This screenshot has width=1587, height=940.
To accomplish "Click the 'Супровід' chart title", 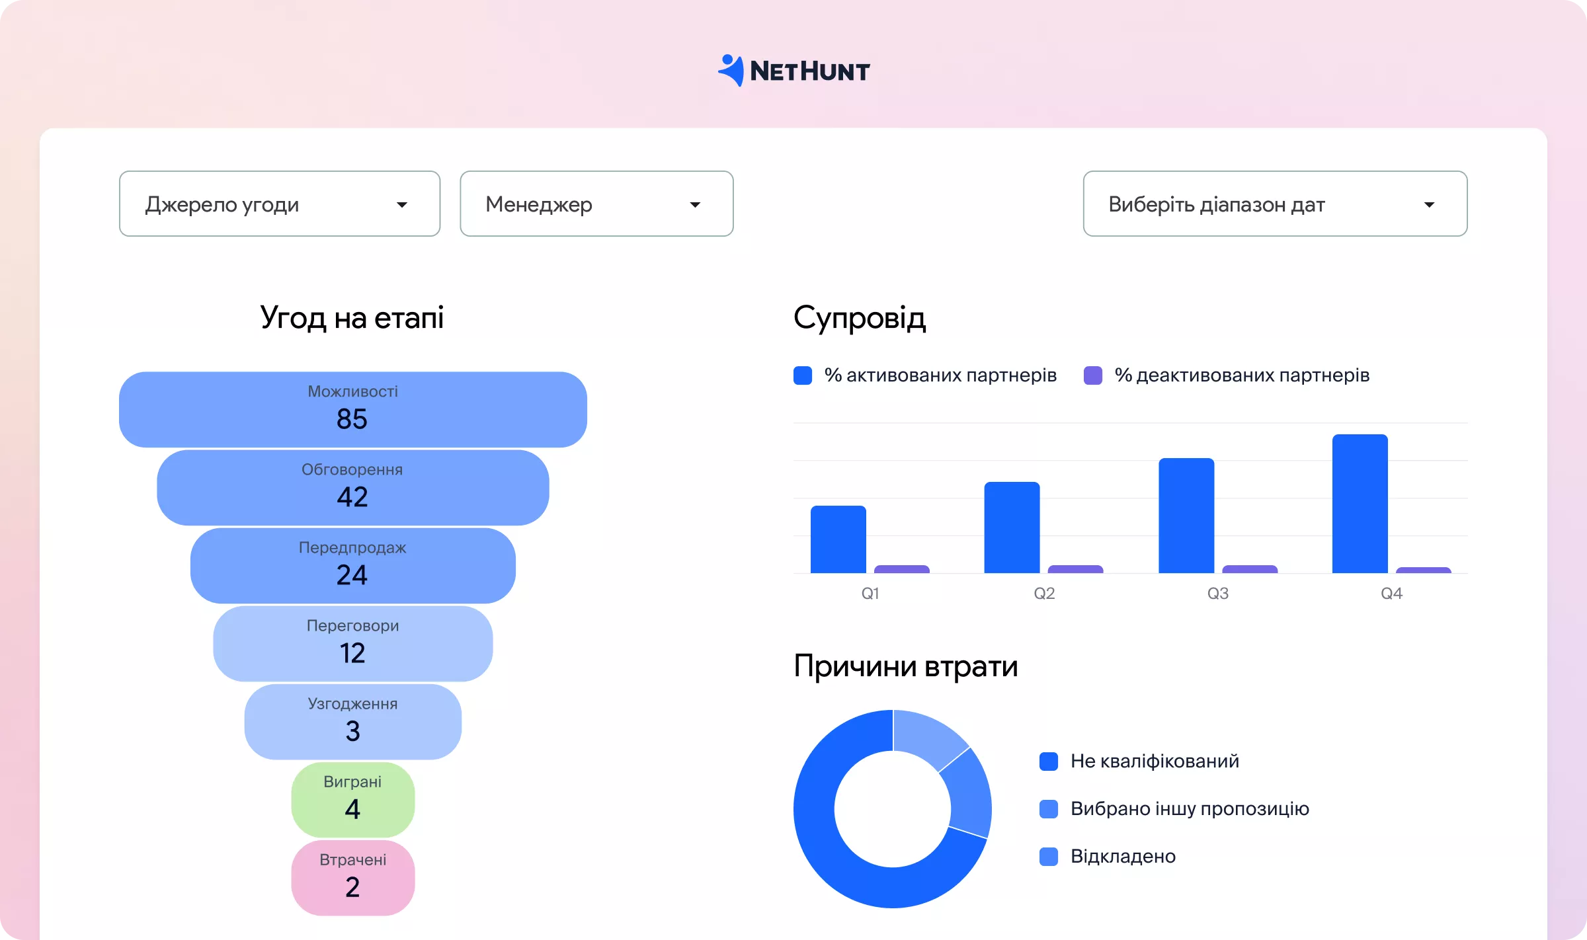I will click(x=860, y=317).
